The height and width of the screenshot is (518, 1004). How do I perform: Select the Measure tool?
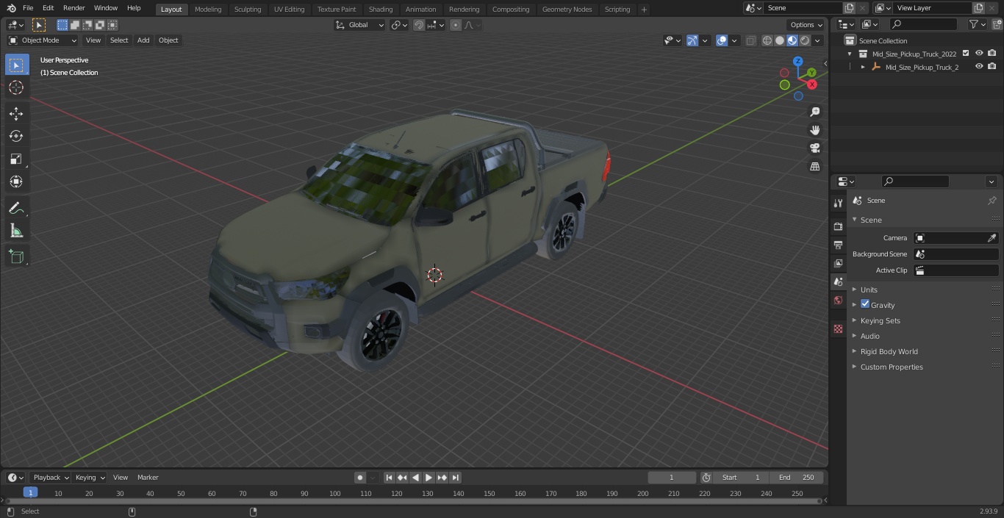point(16,231)
